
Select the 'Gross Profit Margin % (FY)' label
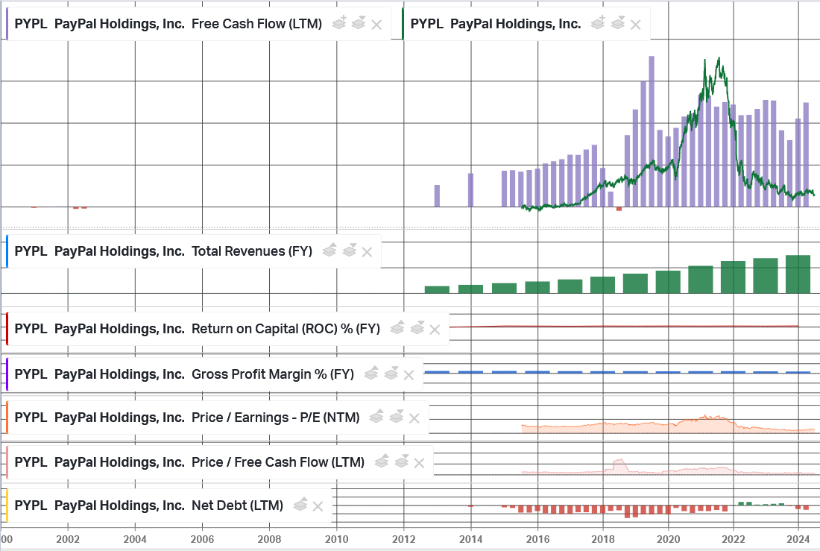coord(273,374)
